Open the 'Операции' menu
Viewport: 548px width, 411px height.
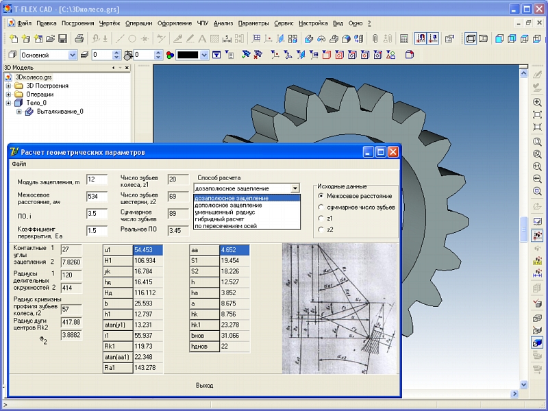(x=139, y=23)
